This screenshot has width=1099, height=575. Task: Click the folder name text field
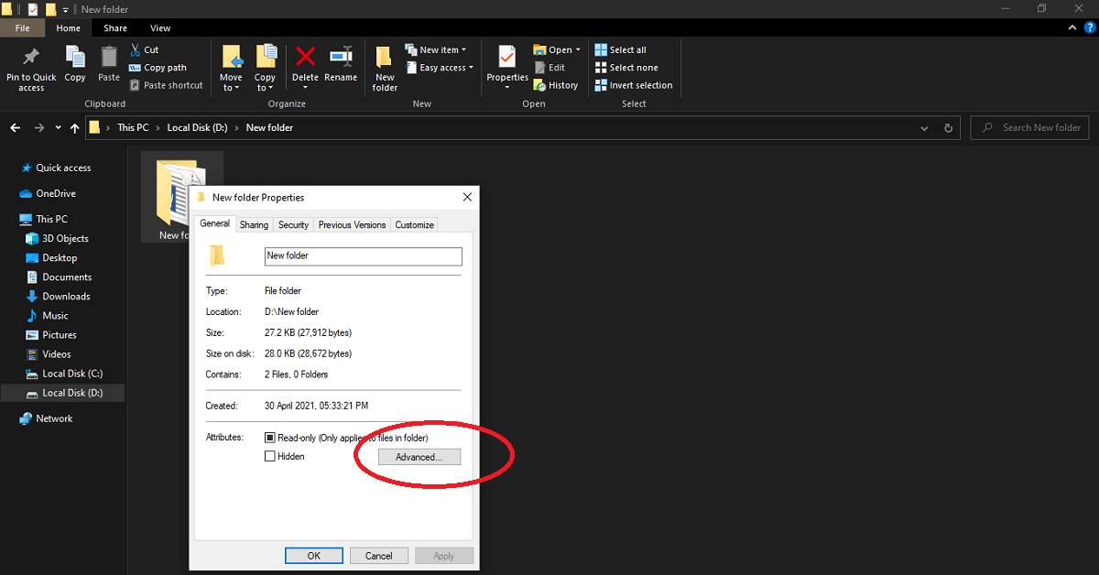click(x=363, y=256)
